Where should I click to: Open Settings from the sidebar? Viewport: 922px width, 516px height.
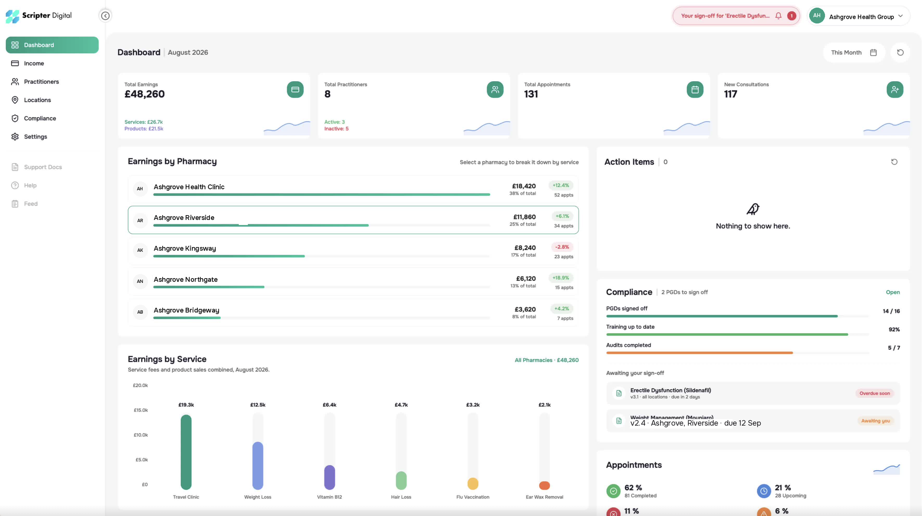52,137
